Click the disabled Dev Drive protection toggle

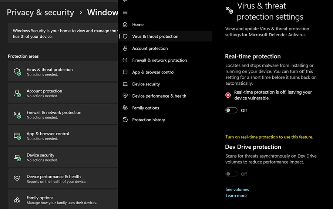231,174
